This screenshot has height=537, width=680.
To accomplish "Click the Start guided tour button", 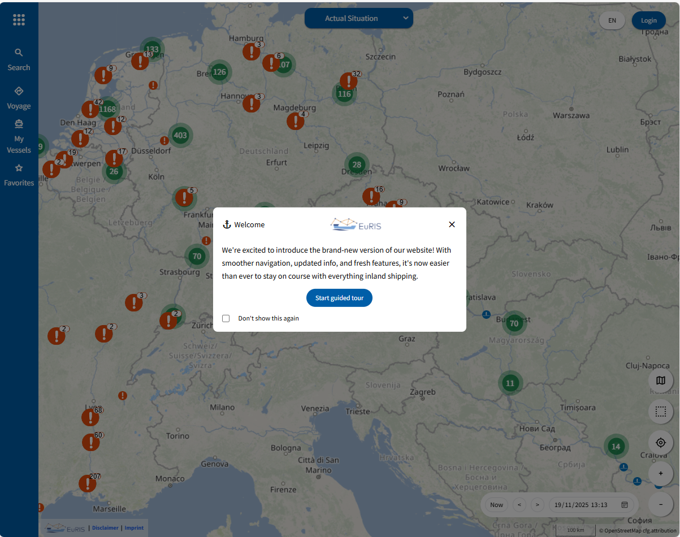I will (x=339, y=298).
